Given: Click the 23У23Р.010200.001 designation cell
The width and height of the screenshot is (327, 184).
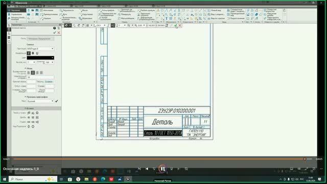Looking at the screenshot, I should click(x=177, y=110).
